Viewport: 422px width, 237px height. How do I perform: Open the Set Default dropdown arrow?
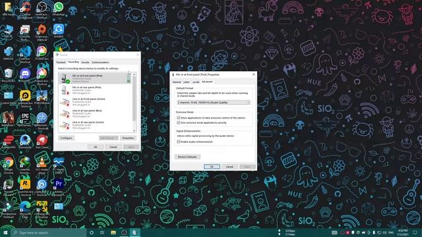click(117, 138)
